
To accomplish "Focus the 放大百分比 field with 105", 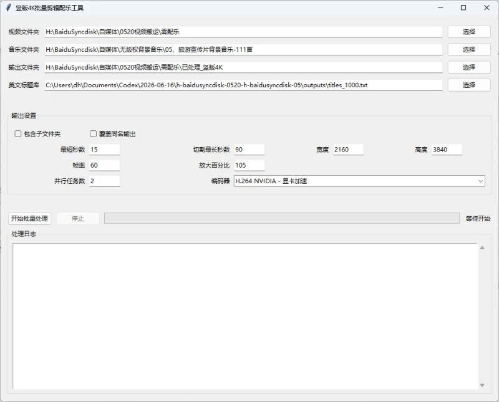I will point(249,165).
